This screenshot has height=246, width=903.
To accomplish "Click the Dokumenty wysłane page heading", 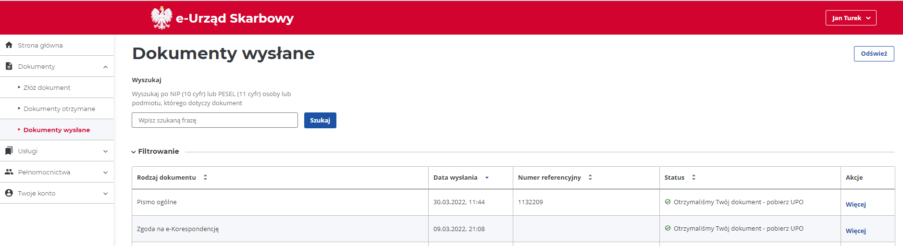I will (223, 53).
